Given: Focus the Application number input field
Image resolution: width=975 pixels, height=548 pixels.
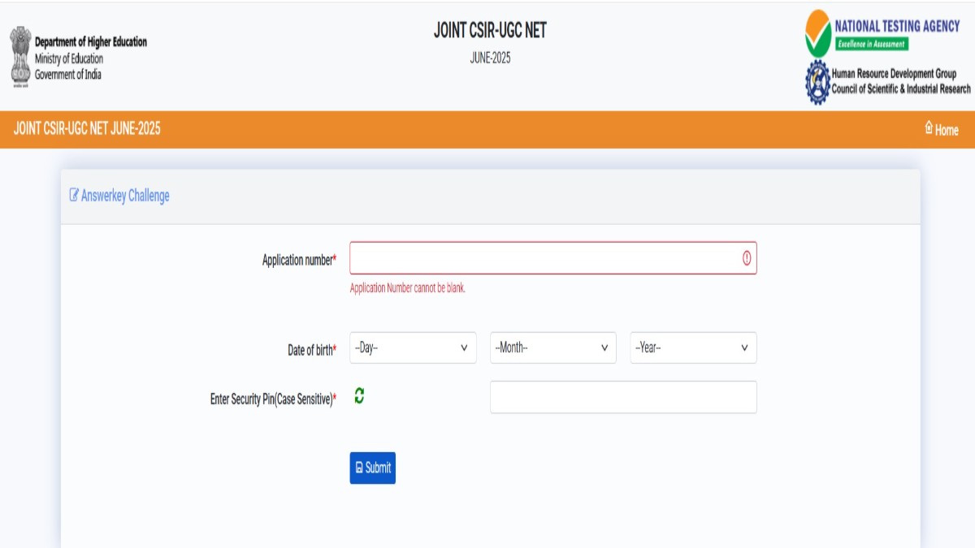Looking at the screenshot, I should (x=544, y=258).
